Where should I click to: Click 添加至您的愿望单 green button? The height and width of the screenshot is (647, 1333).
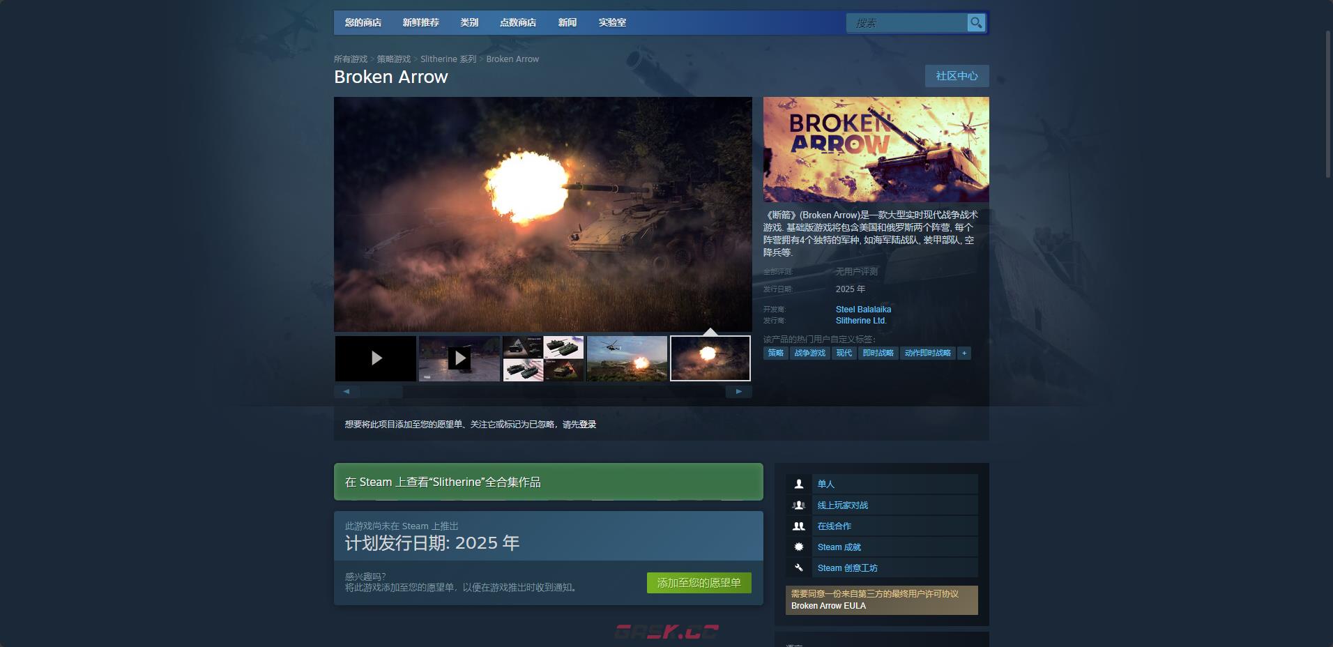click(699, 583)
